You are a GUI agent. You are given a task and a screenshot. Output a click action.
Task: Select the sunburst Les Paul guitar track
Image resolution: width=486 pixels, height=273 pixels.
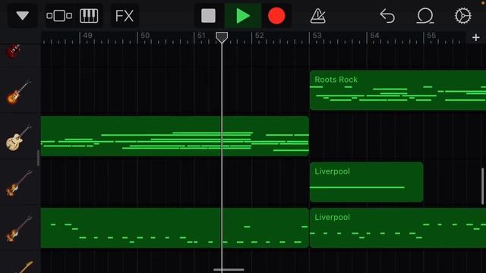[18, 92]
